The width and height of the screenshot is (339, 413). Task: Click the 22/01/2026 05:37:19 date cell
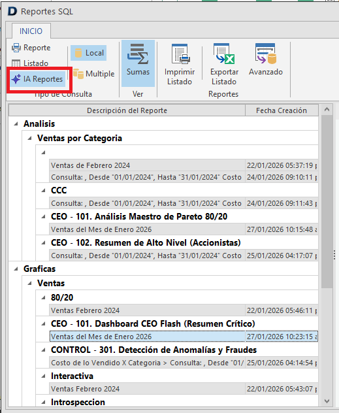282,165
